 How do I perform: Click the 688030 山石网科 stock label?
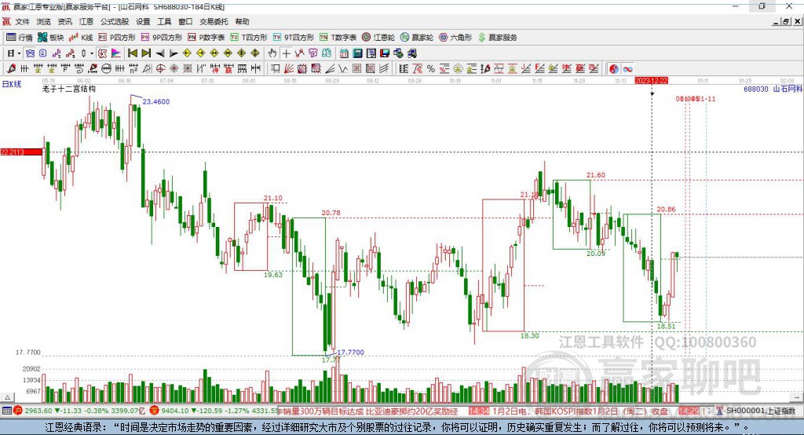773,89
